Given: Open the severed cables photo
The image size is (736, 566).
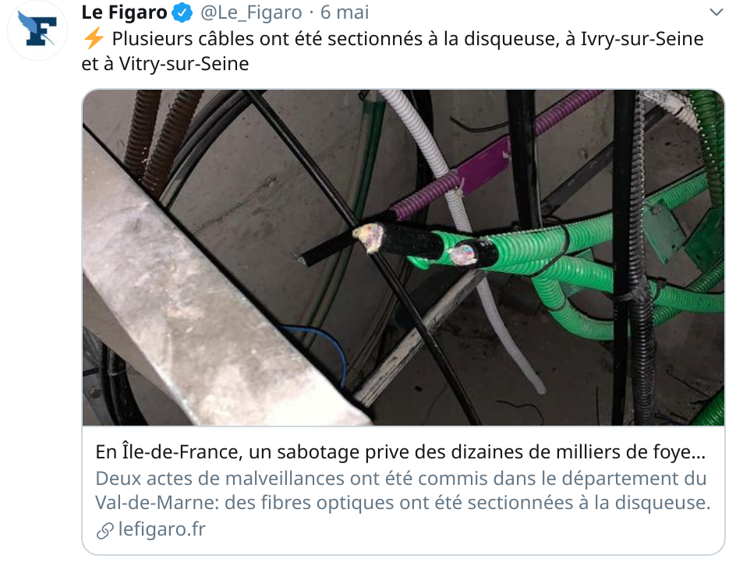Looking at the screenshot, I should click(x=404, y=257).
